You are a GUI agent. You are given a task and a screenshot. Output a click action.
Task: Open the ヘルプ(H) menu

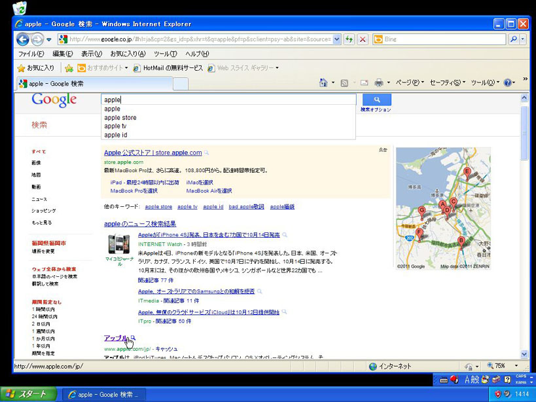[x=197, y=54]
